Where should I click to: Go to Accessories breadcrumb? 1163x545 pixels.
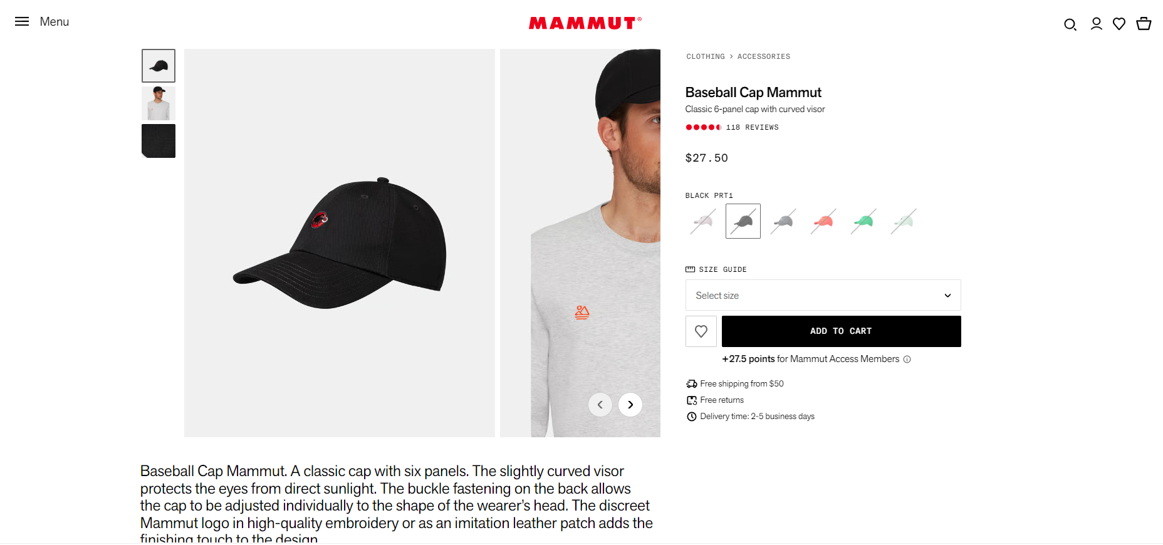point(764,56)
